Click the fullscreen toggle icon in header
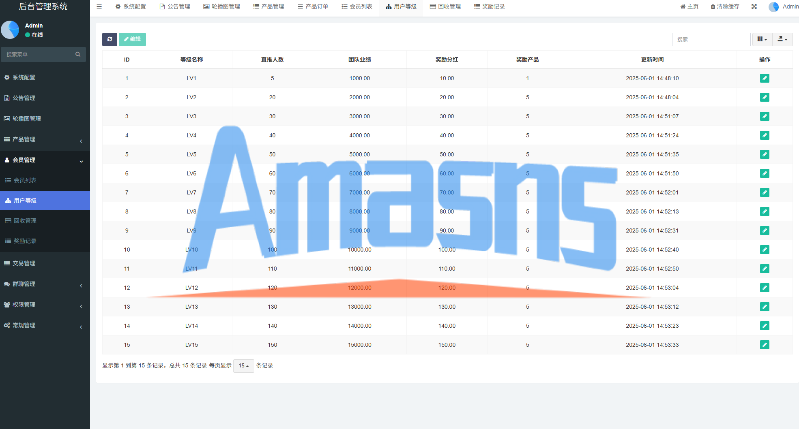 [x=754, y=6]
